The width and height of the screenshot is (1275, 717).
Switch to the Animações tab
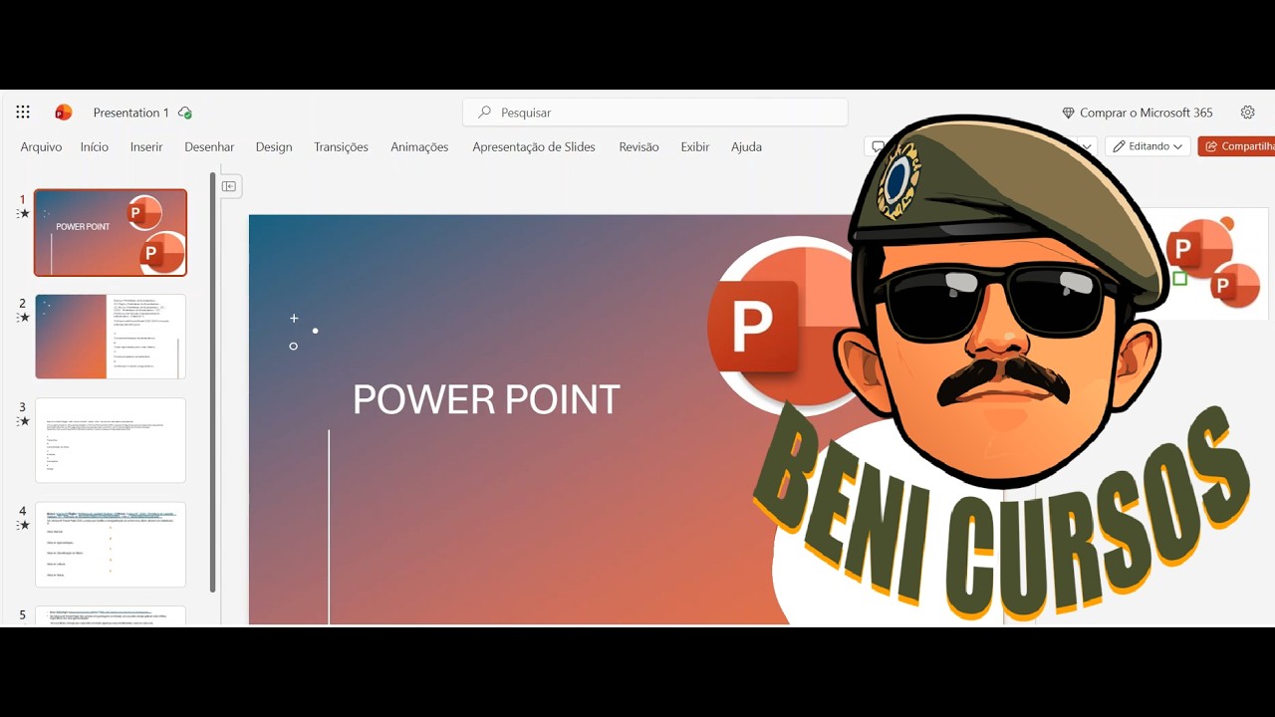point(419,146)
